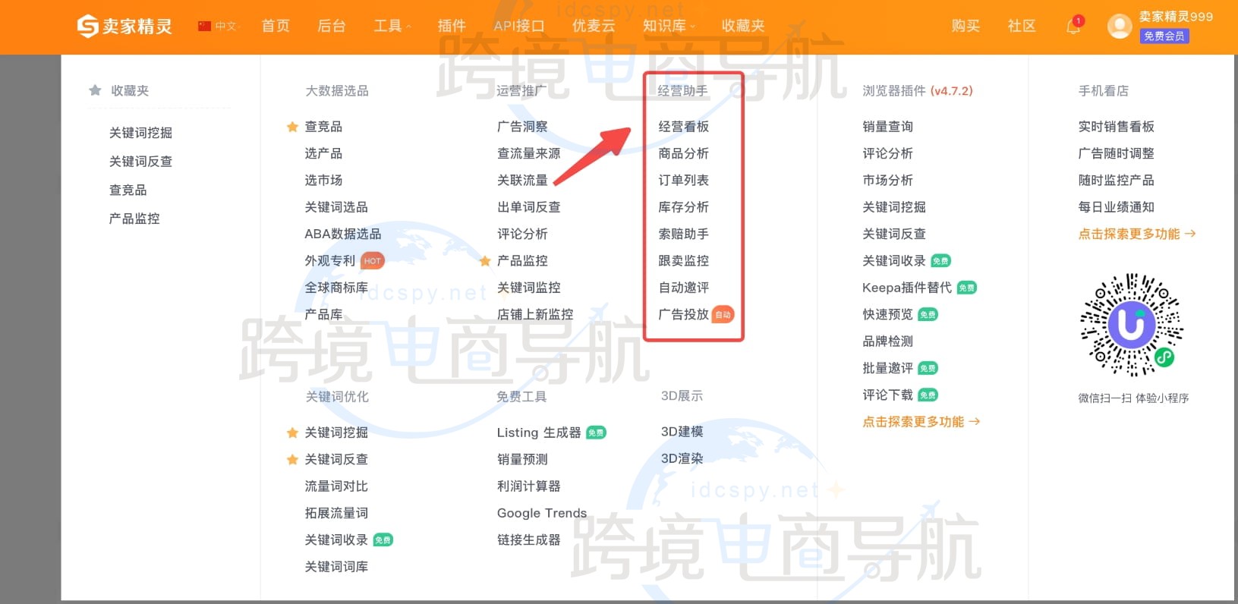This screenshot has width=1238, height=604.
Task: Go to 首页 in the top nav
Action: click(x=276, y=26)
